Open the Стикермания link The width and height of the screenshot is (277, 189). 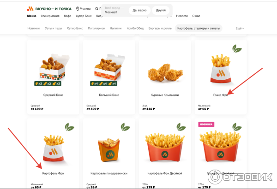[x=50, y=16]
